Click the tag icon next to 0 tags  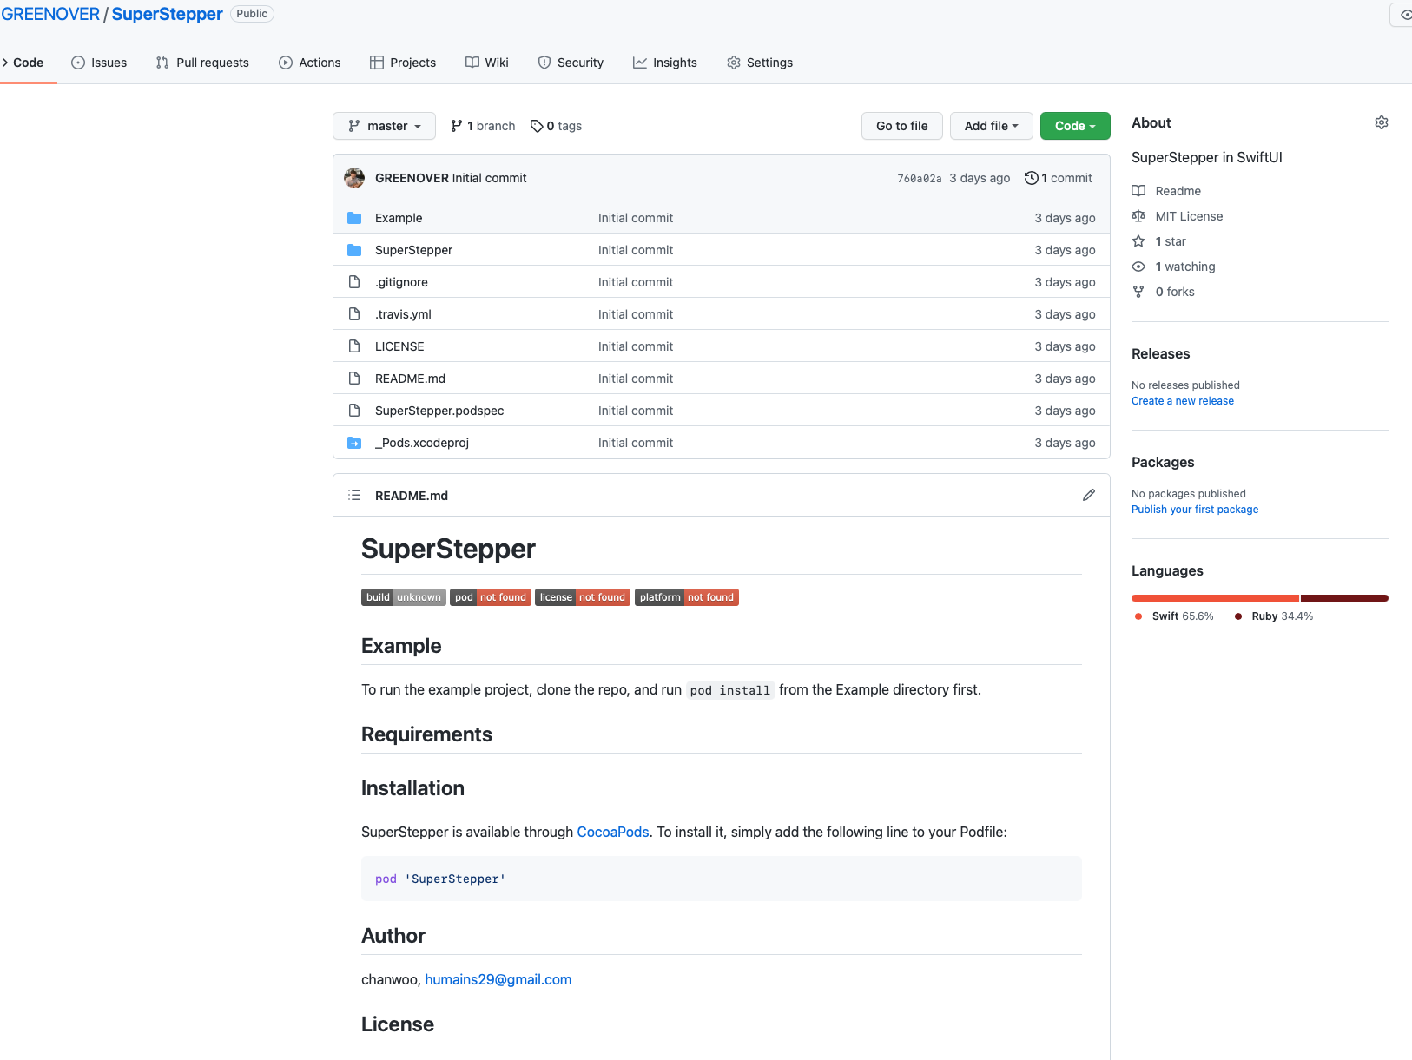537,126
